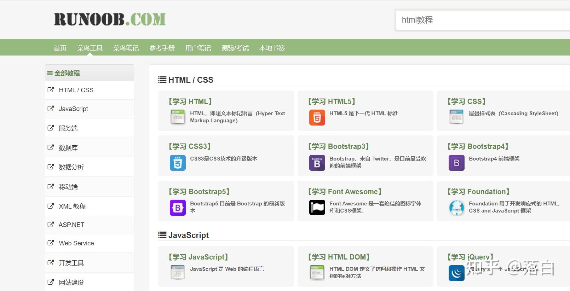Open the 网站建设 sidebar text
This screenshot has height=291, width=570.
pos(71,283)
